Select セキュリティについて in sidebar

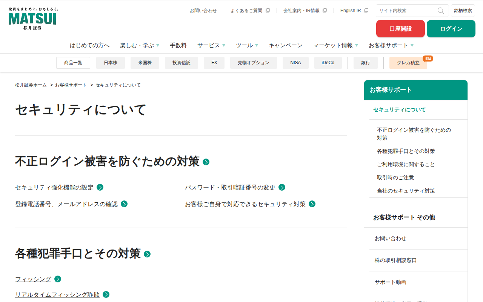tap(400, 110)
